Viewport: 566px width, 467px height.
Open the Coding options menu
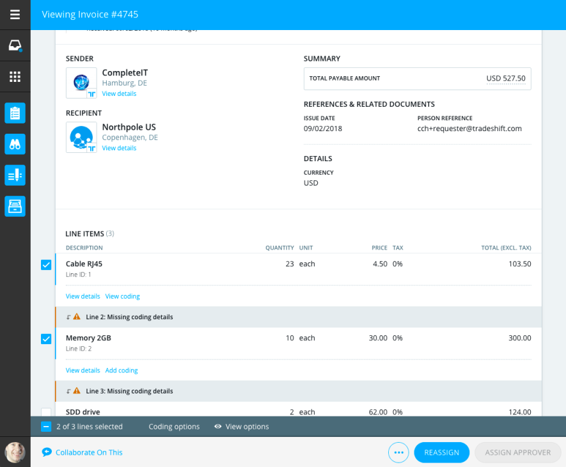(174, 427)
